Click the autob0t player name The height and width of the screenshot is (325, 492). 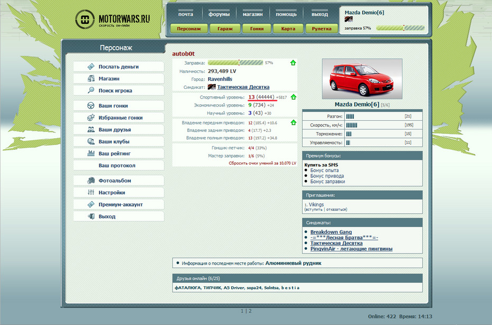183,53
